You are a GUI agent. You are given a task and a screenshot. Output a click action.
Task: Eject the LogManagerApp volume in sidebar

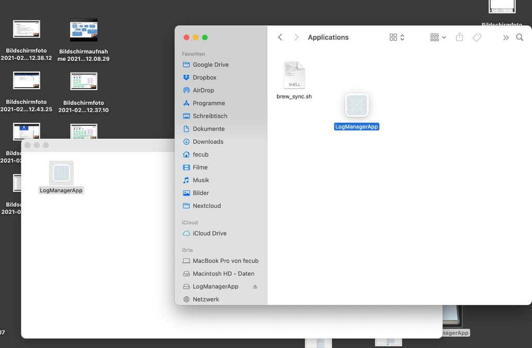pos(255,287)
